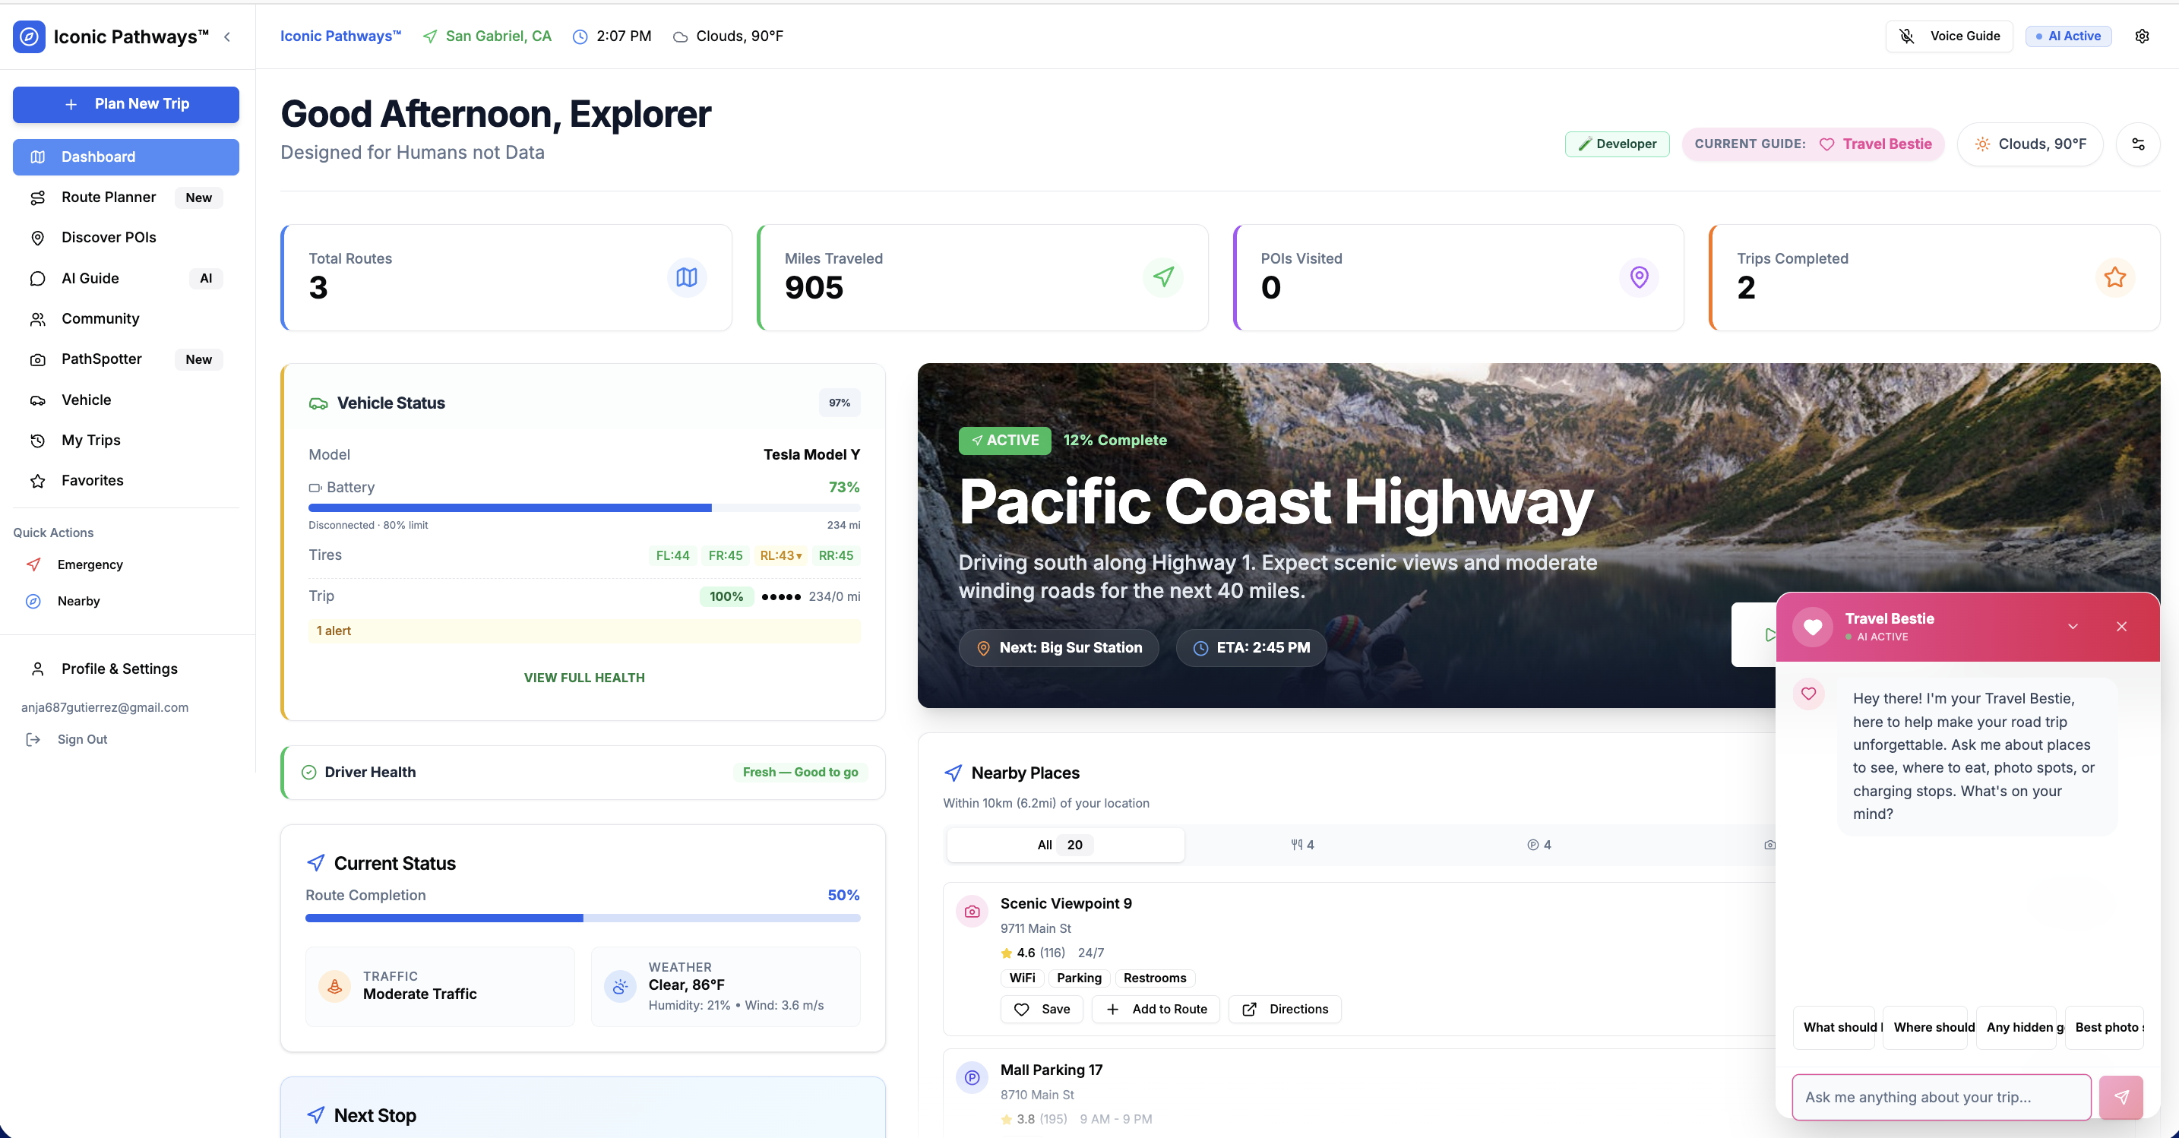
Task: Trigger the Emergency quick action
Action: coord(126,564)
